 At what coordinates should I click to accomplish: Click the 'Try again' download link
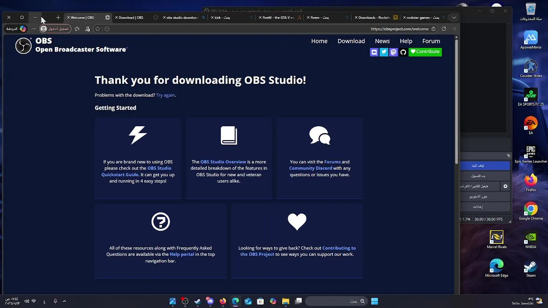tap(165, 95)
